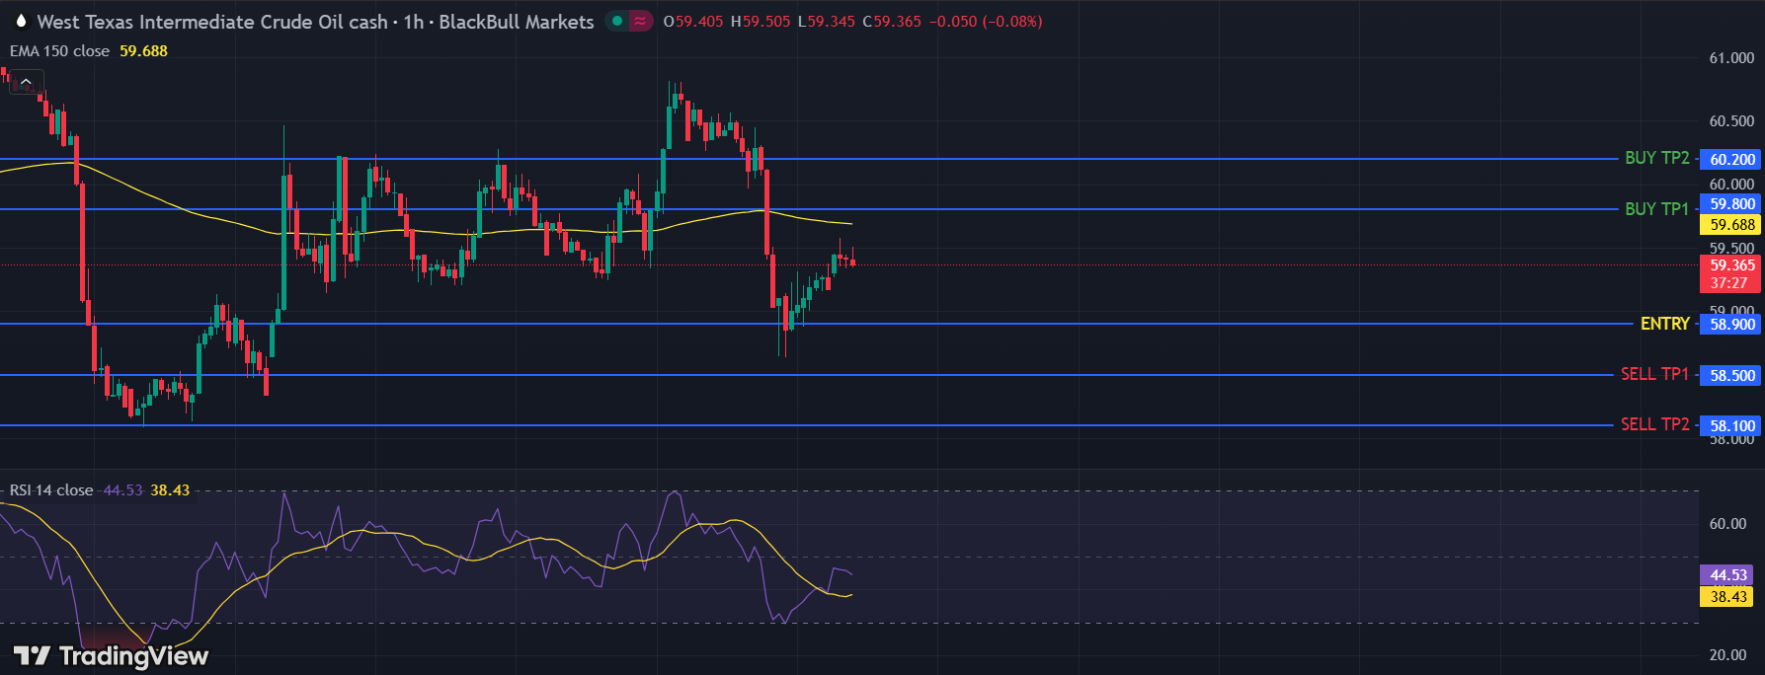Click the BUY TP1 line label
1765x675 pixels.
point(1656,209)
